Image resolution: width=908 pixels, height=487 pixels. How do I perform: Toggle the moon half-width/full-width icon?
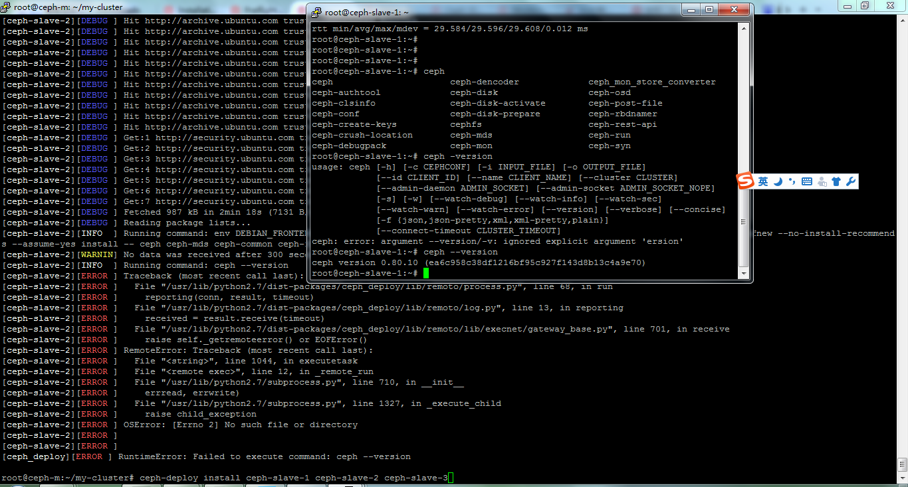tap(778, 181)
